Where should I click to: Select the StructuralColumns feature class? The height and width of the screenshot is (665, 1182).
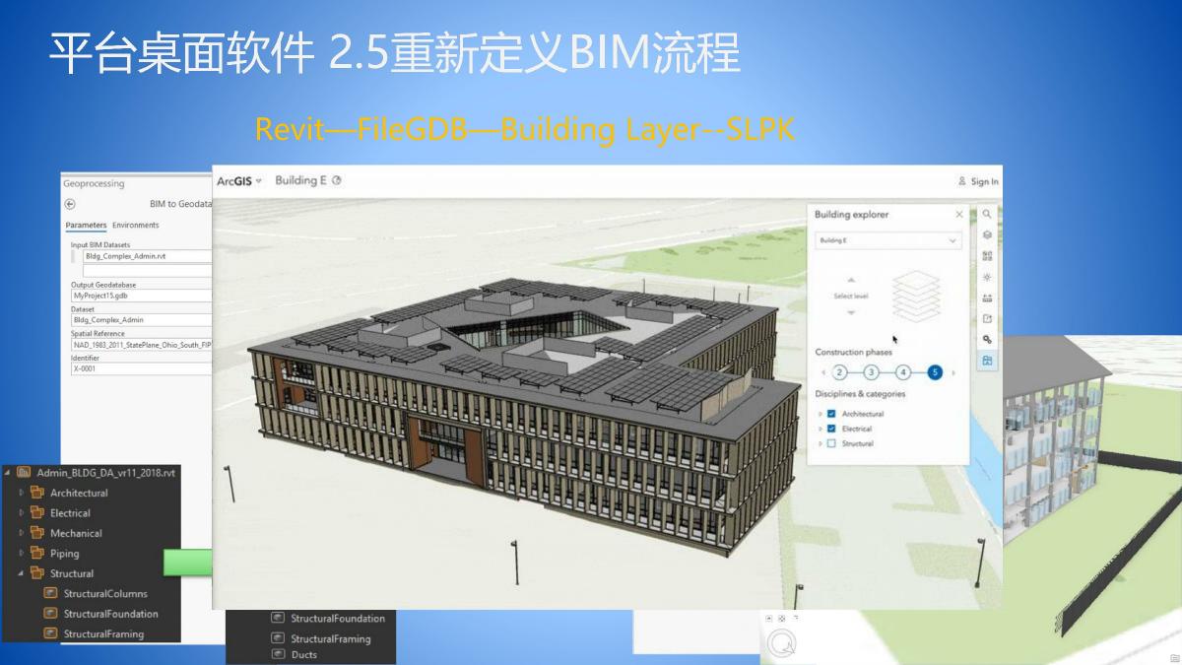[105, 594]
